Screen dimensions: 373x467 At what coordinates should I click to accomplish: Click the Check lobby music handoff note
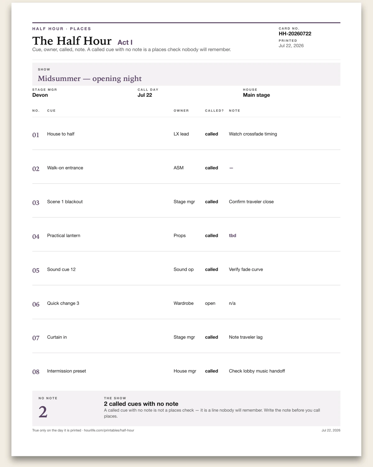[257, 371]
